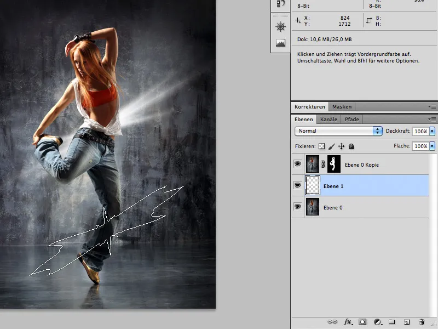
Task: Open the fx layer style menu
Action: point(348,322)
